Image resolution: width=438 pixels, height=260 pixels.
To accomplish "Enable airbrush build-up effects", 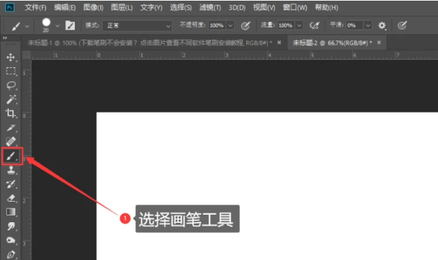I will point(314,25).
